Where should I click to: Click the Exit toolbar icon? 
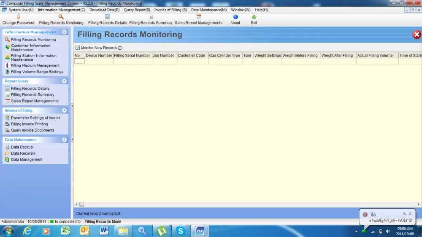point(254,17)
